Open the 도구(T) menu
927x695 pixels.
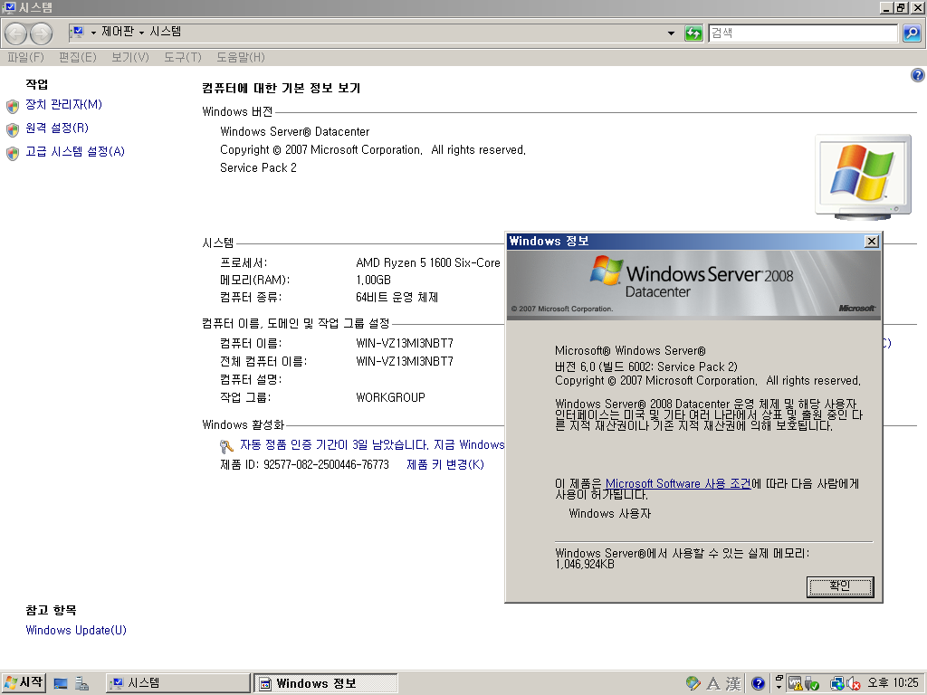(x=183, y=57)
